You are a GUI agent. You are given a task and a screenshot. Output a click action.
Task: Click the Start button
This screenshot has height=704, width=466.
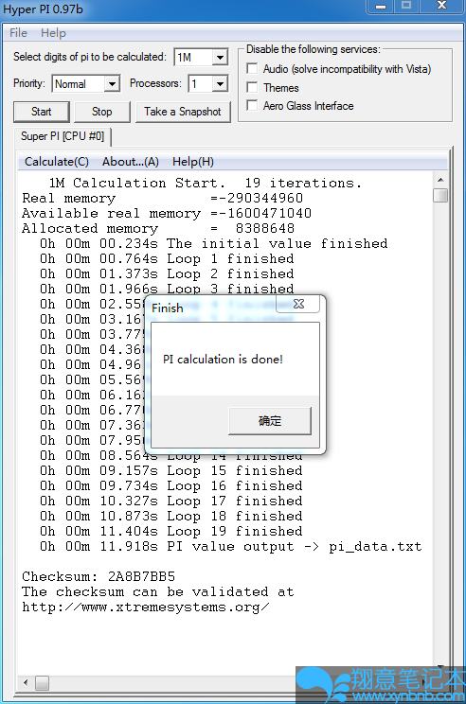coord(42,112)
